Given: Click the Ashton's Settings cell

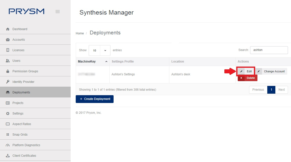Looking at the screenshot, I should click(x=139, y=74).
